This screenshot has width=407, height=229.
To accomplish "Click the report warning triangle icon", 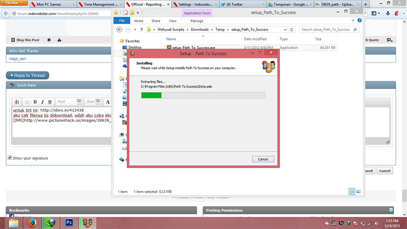I will pos(59,40).
